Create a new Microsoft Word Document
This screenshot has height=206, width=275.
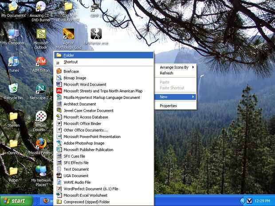(104, 85)
